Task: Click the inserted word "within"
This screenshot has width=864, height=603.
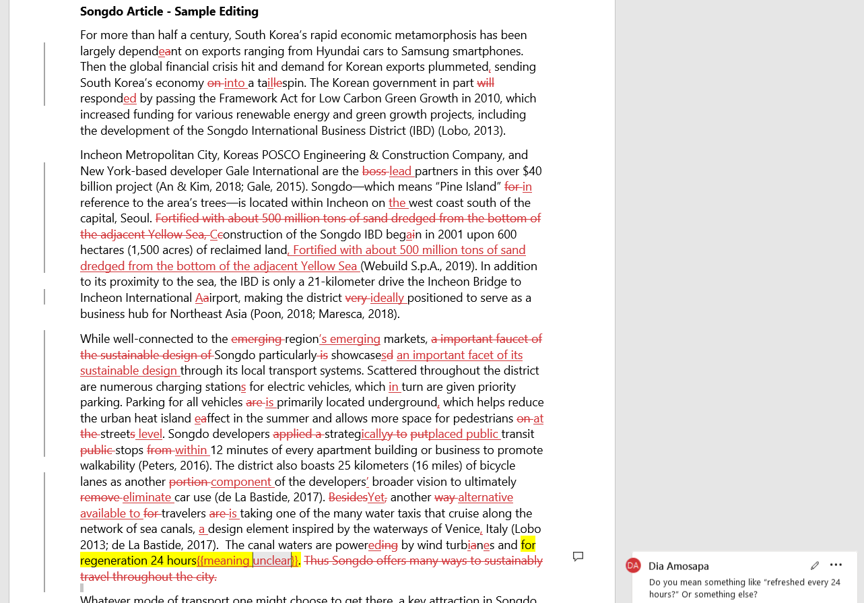Action: click(191, 450)
